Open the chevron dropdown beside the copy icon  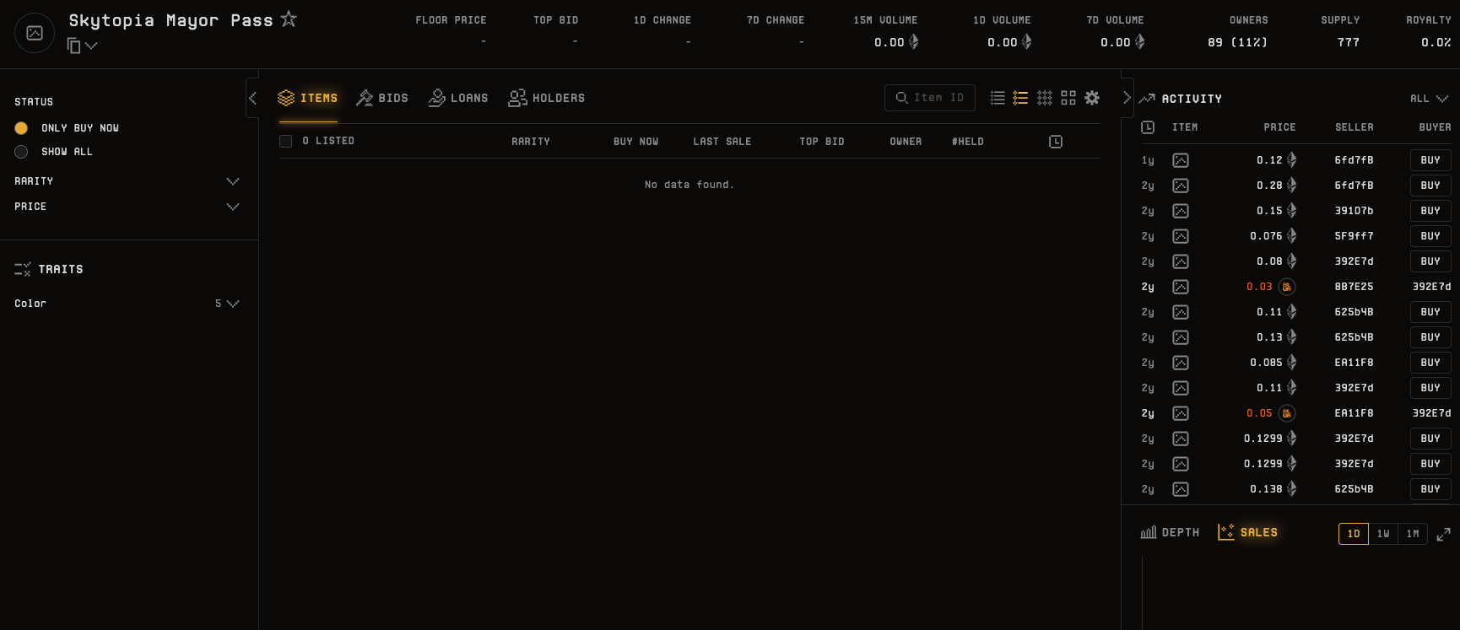pos(91,46)
